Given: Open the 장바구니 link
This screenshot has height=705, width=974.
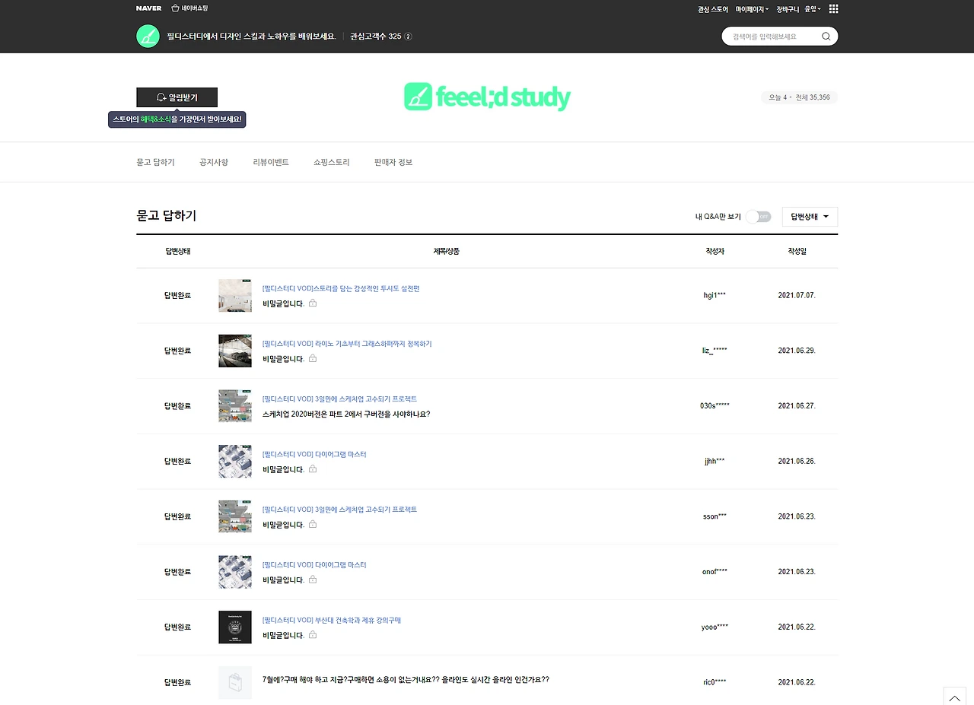Looking at the screenshot, I should coord(788,8).
